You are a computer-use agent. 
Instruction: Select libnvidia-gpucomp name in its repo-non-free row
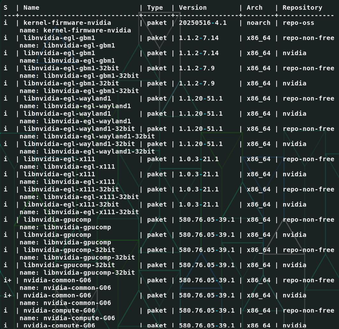click(57, 220)
